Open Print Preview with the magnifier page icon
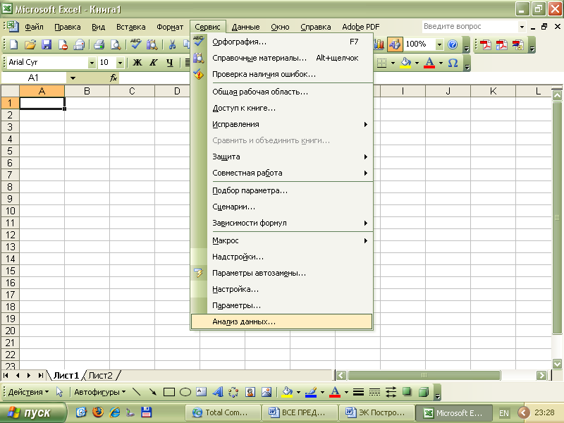The width and height of the screenshot is (564, 423). pos(116,44)
